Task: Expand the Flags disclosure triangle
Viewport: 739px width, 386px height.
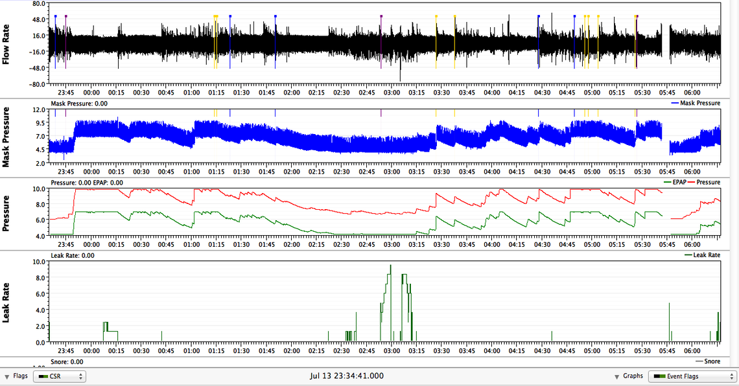Action: (x=7, y=377)
